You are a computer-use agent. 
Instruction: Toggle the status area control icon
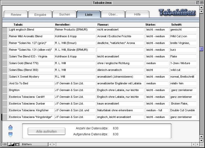[x=17, y=144]
